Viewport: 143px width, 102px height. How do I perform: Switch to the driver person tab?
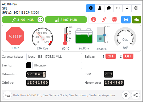pos(100,8)
